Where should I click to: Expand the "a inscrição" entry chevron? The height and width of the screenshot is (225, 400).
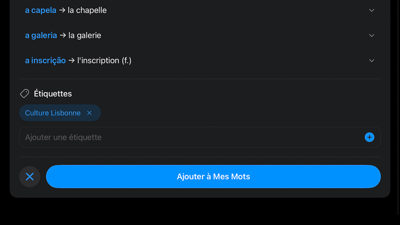[x=372, y=61]
